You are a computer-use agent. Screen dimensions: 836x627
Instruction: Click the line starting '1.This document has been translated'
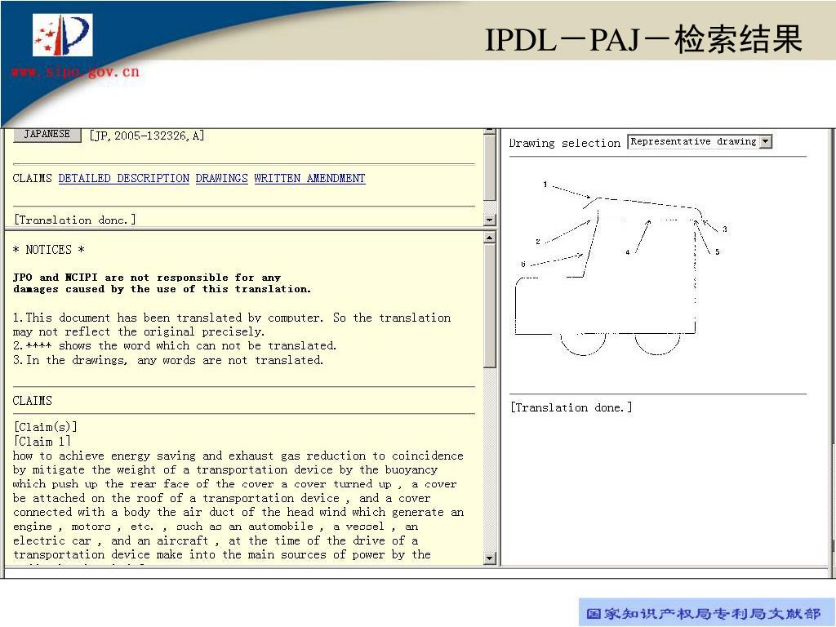click(x=231, y=318)
